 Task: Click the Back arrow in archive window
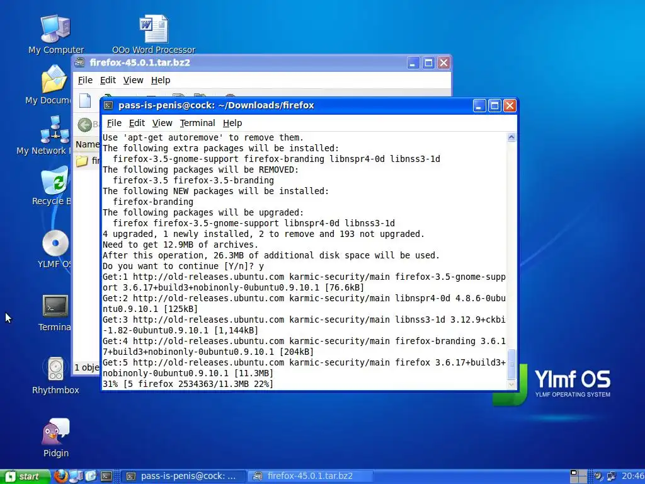click(85, 125)
